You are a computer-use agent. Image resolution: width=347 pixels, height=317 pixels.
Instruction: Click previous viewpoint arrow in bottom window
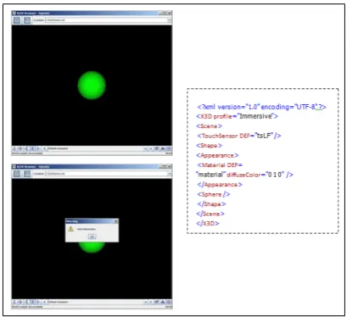[x=45, y=302]
